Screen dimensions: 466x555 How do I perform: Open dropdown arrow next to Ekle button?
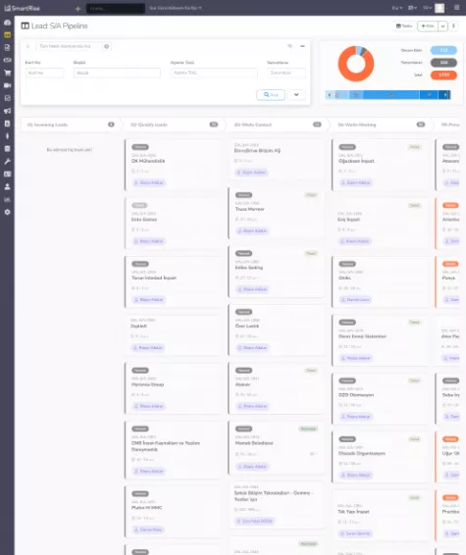point(442,26)
